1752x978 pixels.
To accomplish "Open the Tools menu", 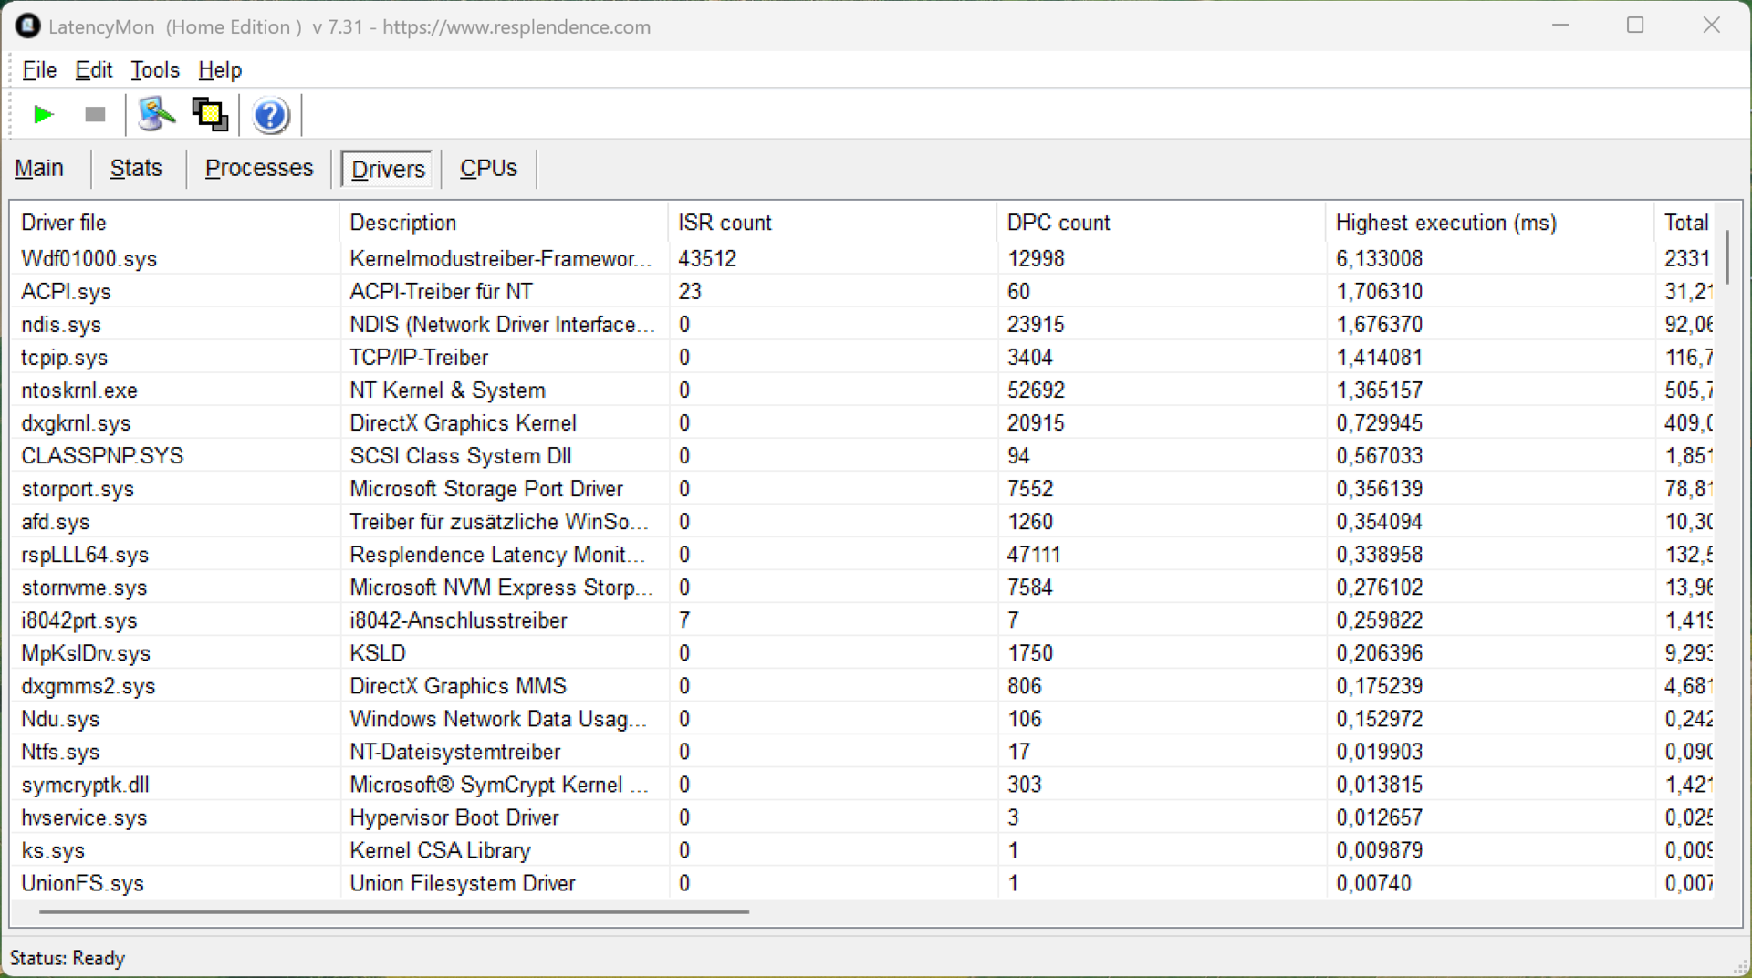I will pyautogui.click(x=155, y=70).
